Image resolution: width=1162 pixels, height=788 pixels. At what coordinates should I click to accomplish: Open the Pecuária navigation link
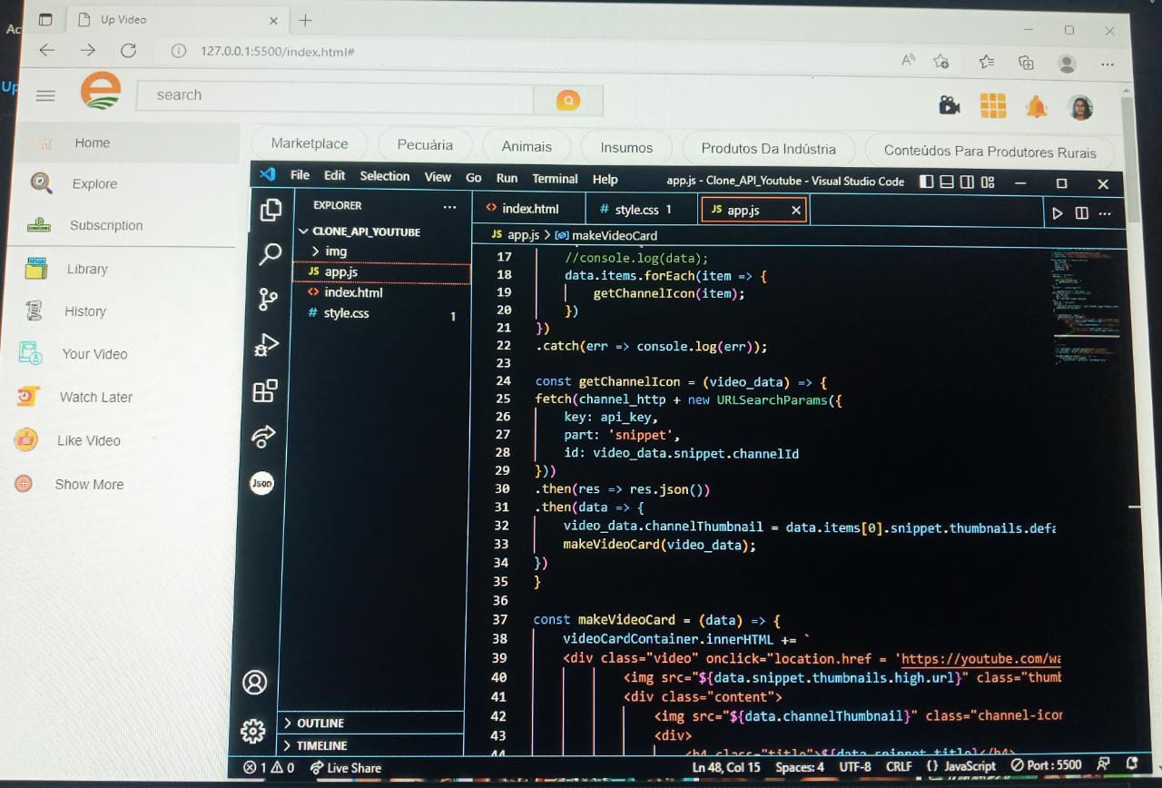(425, 144)
